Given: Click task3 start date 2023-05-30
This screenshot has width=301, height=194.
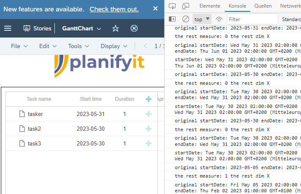Looking at the screenshot, I should coord(91,143).
